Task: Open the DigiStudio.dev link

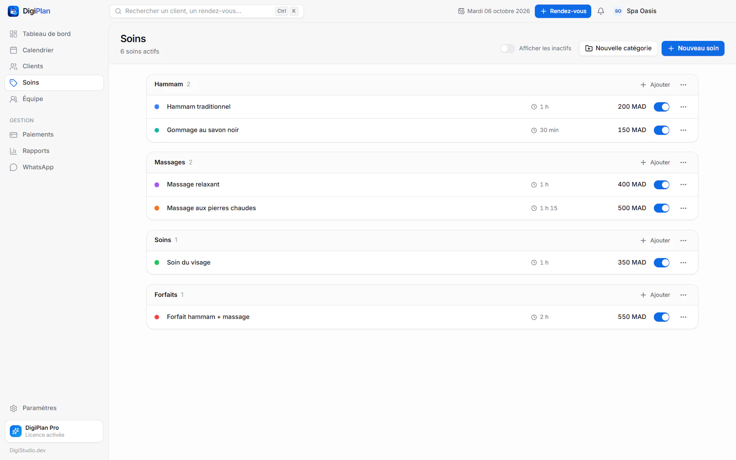Action: 28,450
